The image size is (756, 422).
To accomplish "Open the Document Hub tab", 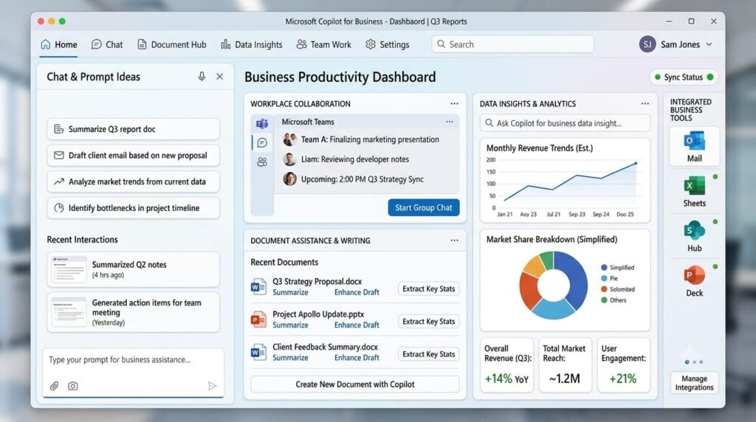I will tap(171, 44).
